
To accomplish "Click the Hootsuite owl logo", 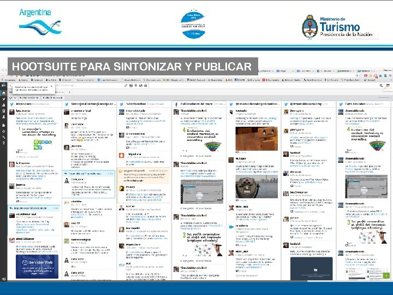I will (3, 86).
